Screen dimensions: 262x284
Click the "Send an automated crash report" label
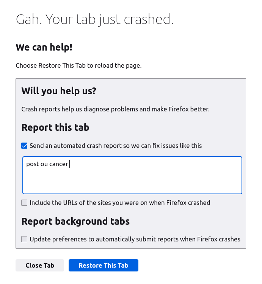coord(116,146)
